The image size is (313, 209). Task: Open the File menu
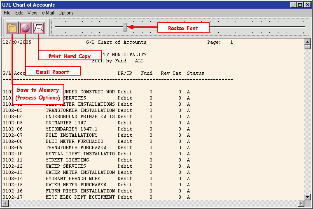(x=7, y=13)
